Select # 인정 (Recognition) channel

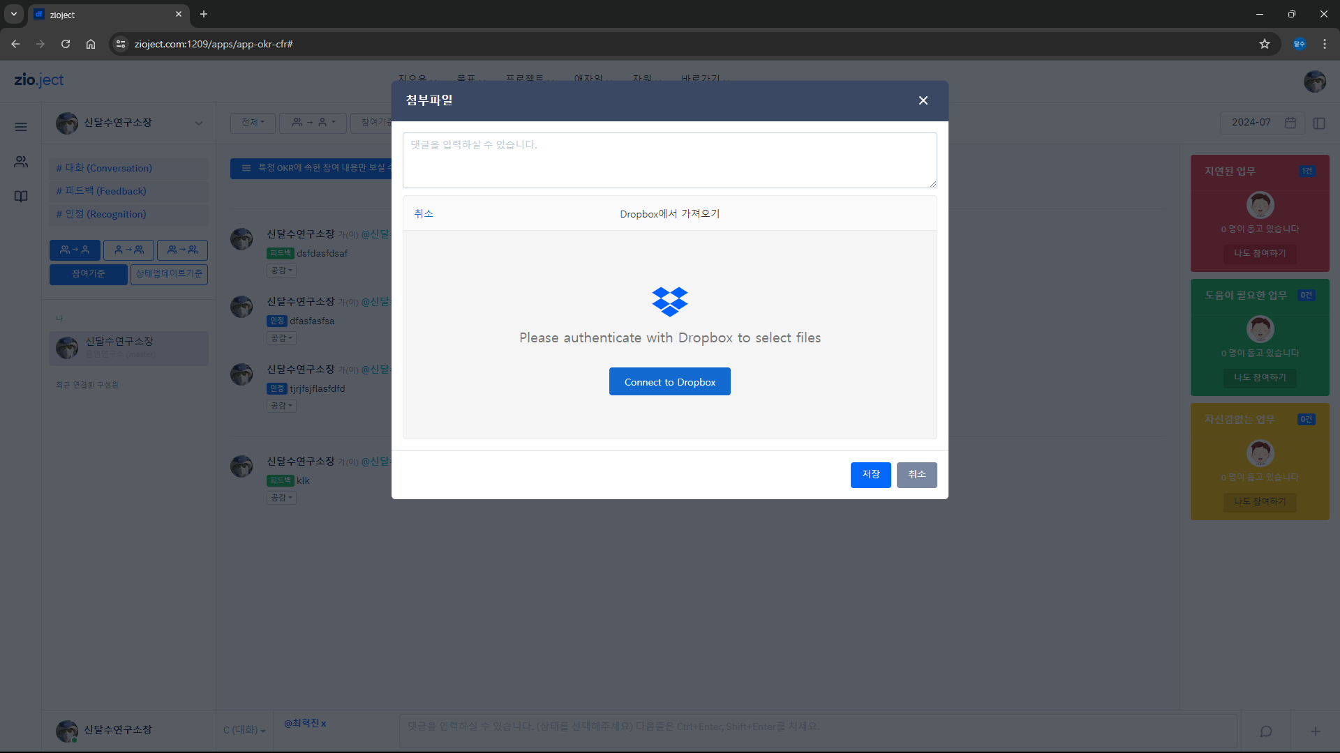click(x=129, y=214)
